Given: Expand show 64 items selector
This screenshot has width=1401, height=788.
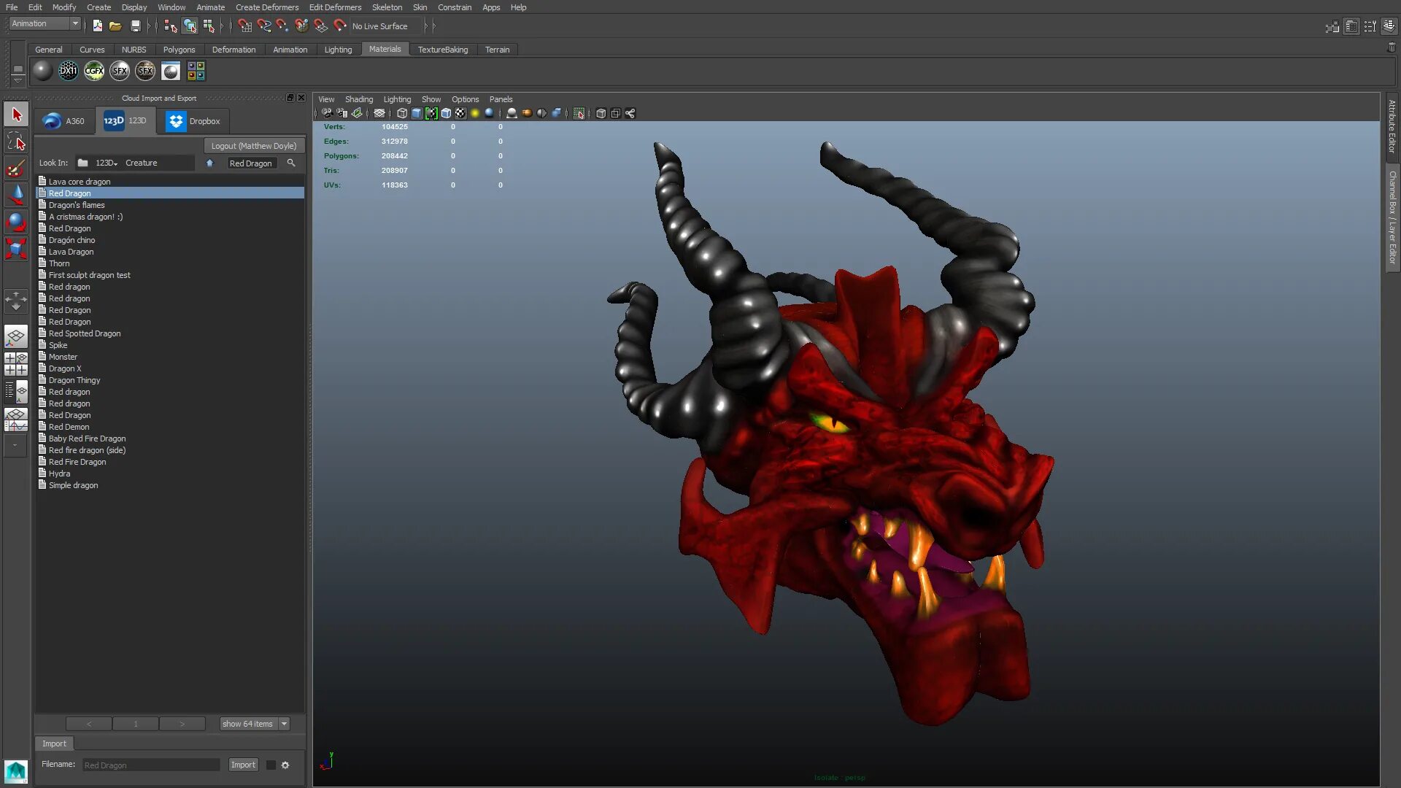Looking at the screenshot, I should coord(285,724).
